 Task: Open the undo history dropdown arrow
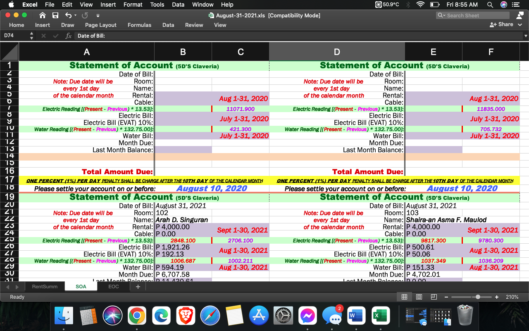coord(75,16)
